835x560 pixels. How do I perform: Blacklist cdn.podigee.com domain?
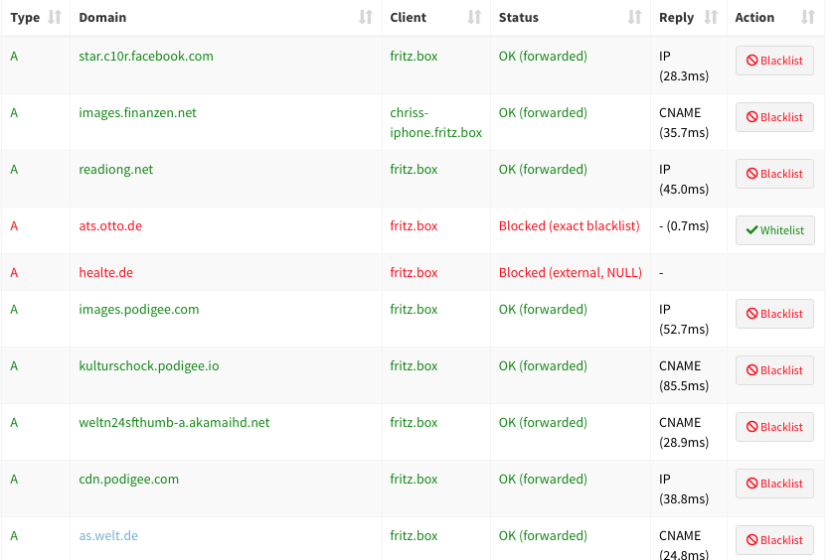(774, 484)
